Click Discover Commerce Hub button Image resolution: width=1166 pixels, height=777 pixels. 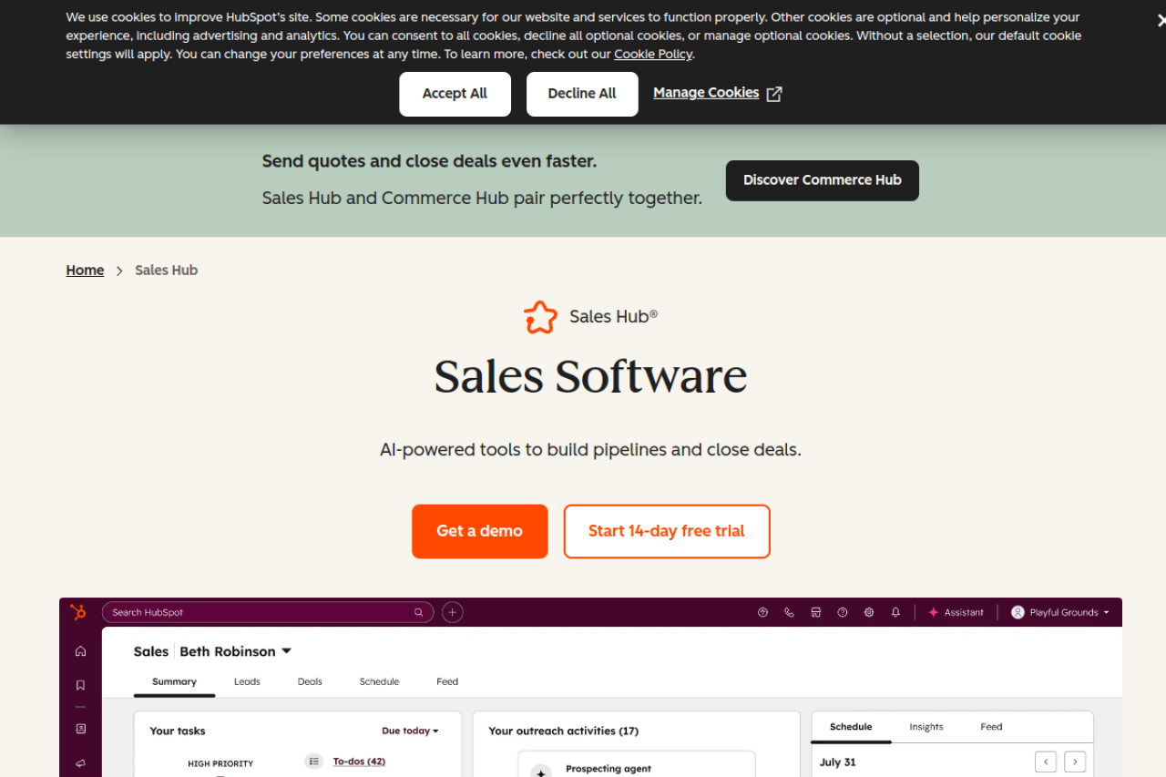click(x=823, y=180)
